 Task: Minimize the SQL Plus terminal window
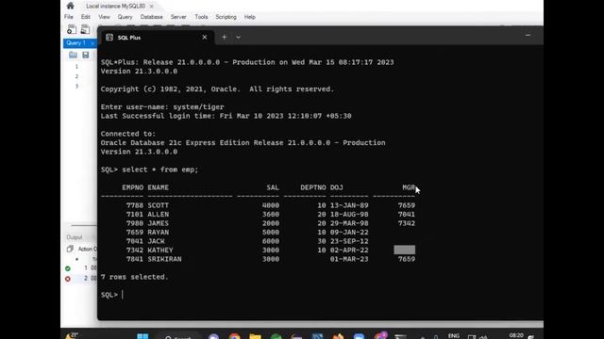pyautogui.click(x=528, y=36)
